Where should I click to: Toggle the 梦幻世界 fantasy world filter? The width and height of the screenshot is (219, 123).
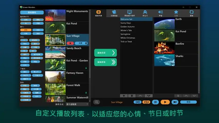tap(37, 58)
